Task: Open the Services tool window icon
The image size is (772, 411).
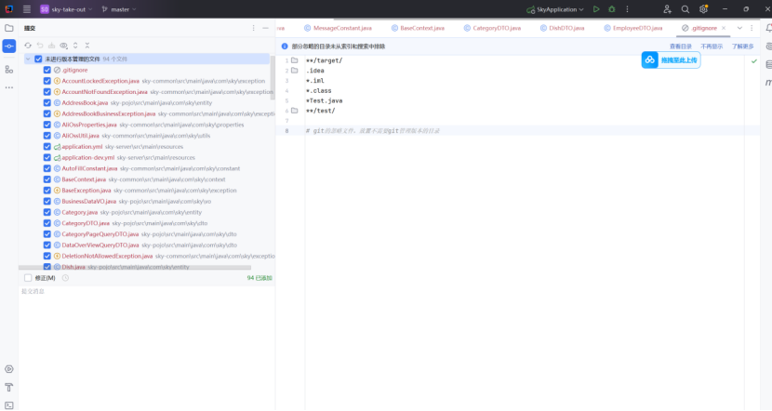Action: pyautogui.click(x=9, y=369)
